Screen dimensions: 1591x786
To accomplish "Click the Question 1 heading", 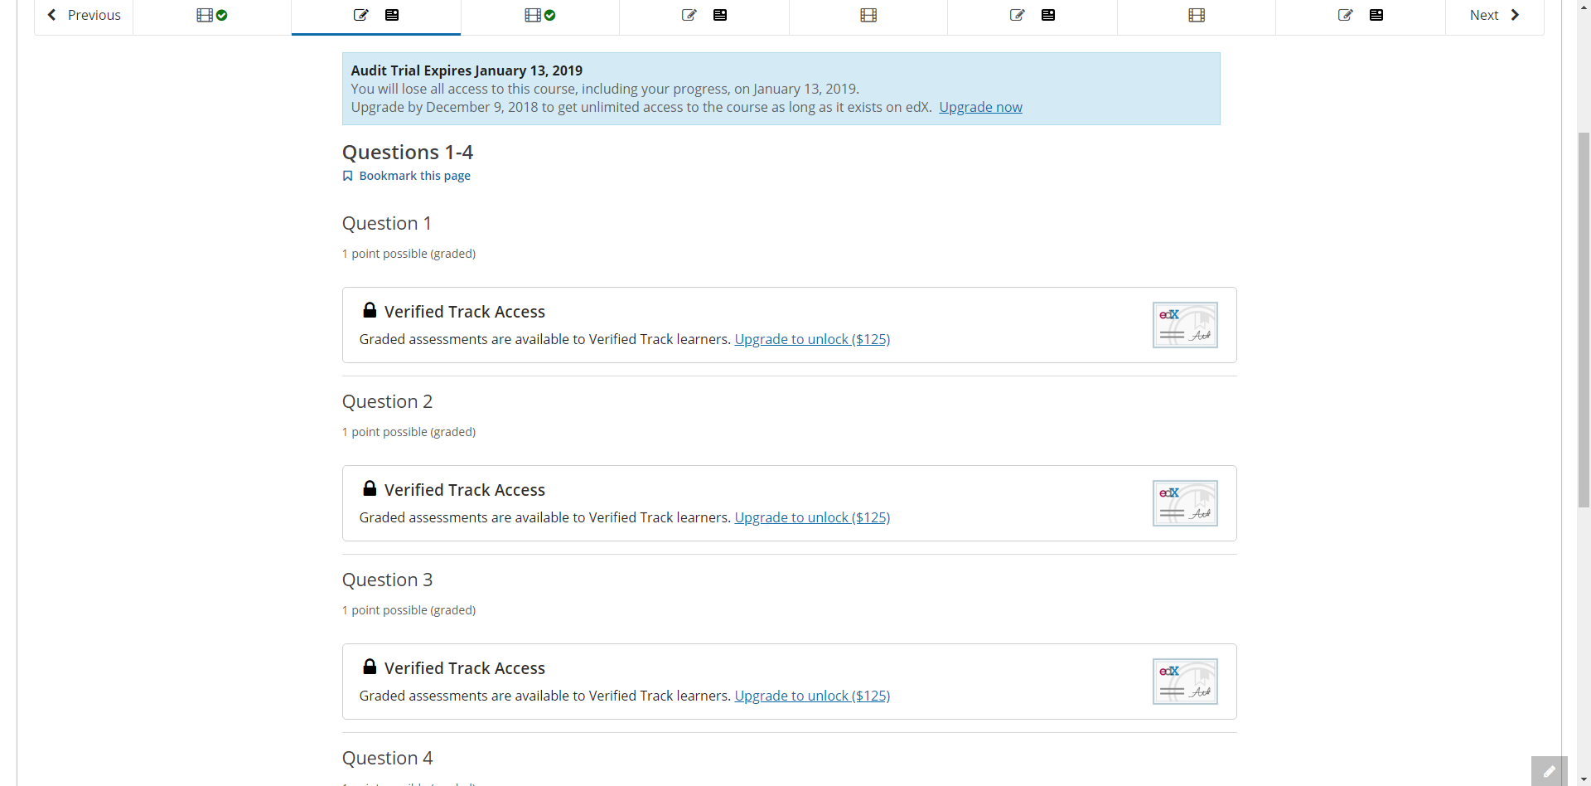I will 387,223.
